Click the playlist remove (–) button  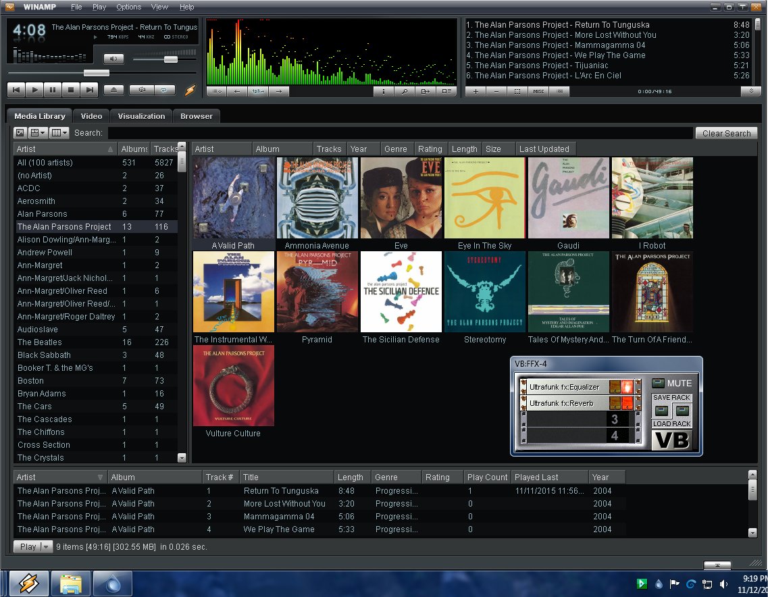click(x=496, y=91)
